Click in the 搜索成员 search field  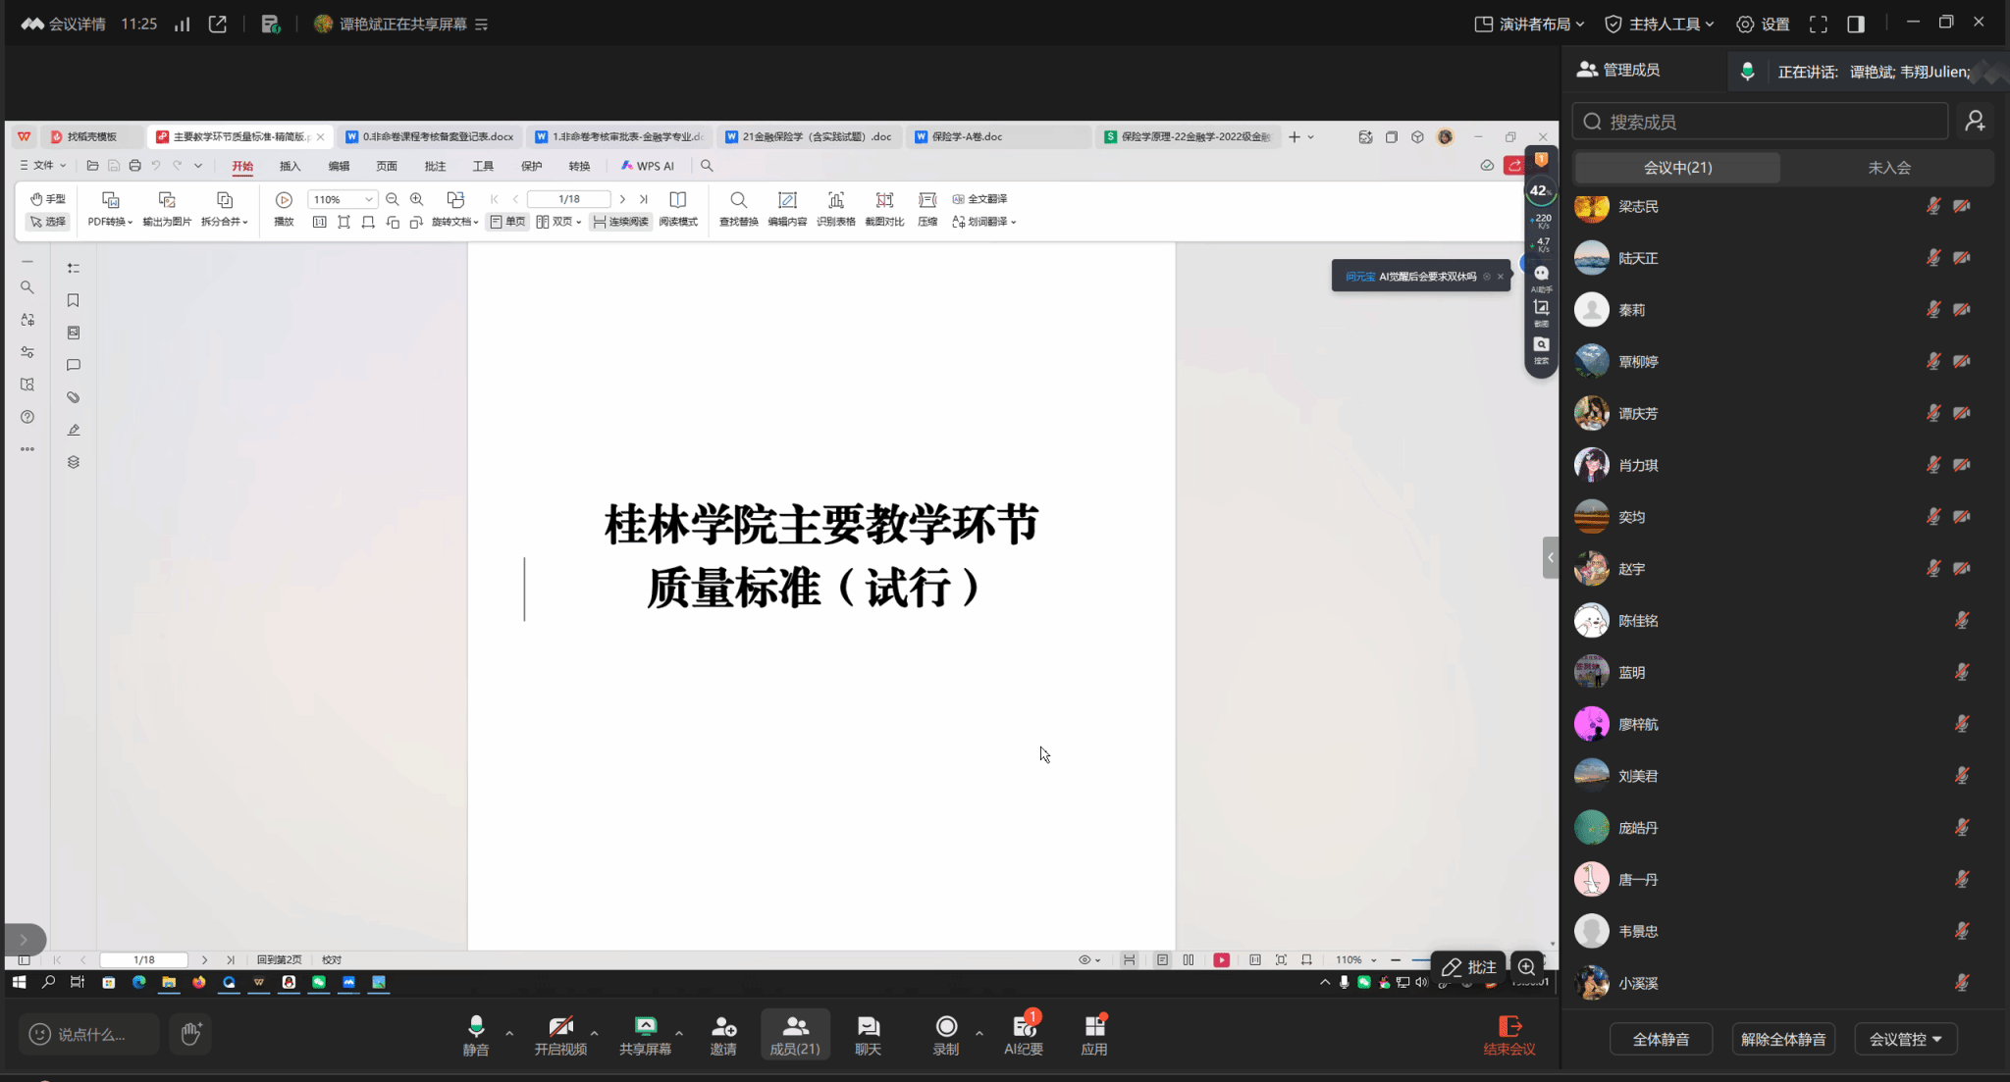(1761, 122)
